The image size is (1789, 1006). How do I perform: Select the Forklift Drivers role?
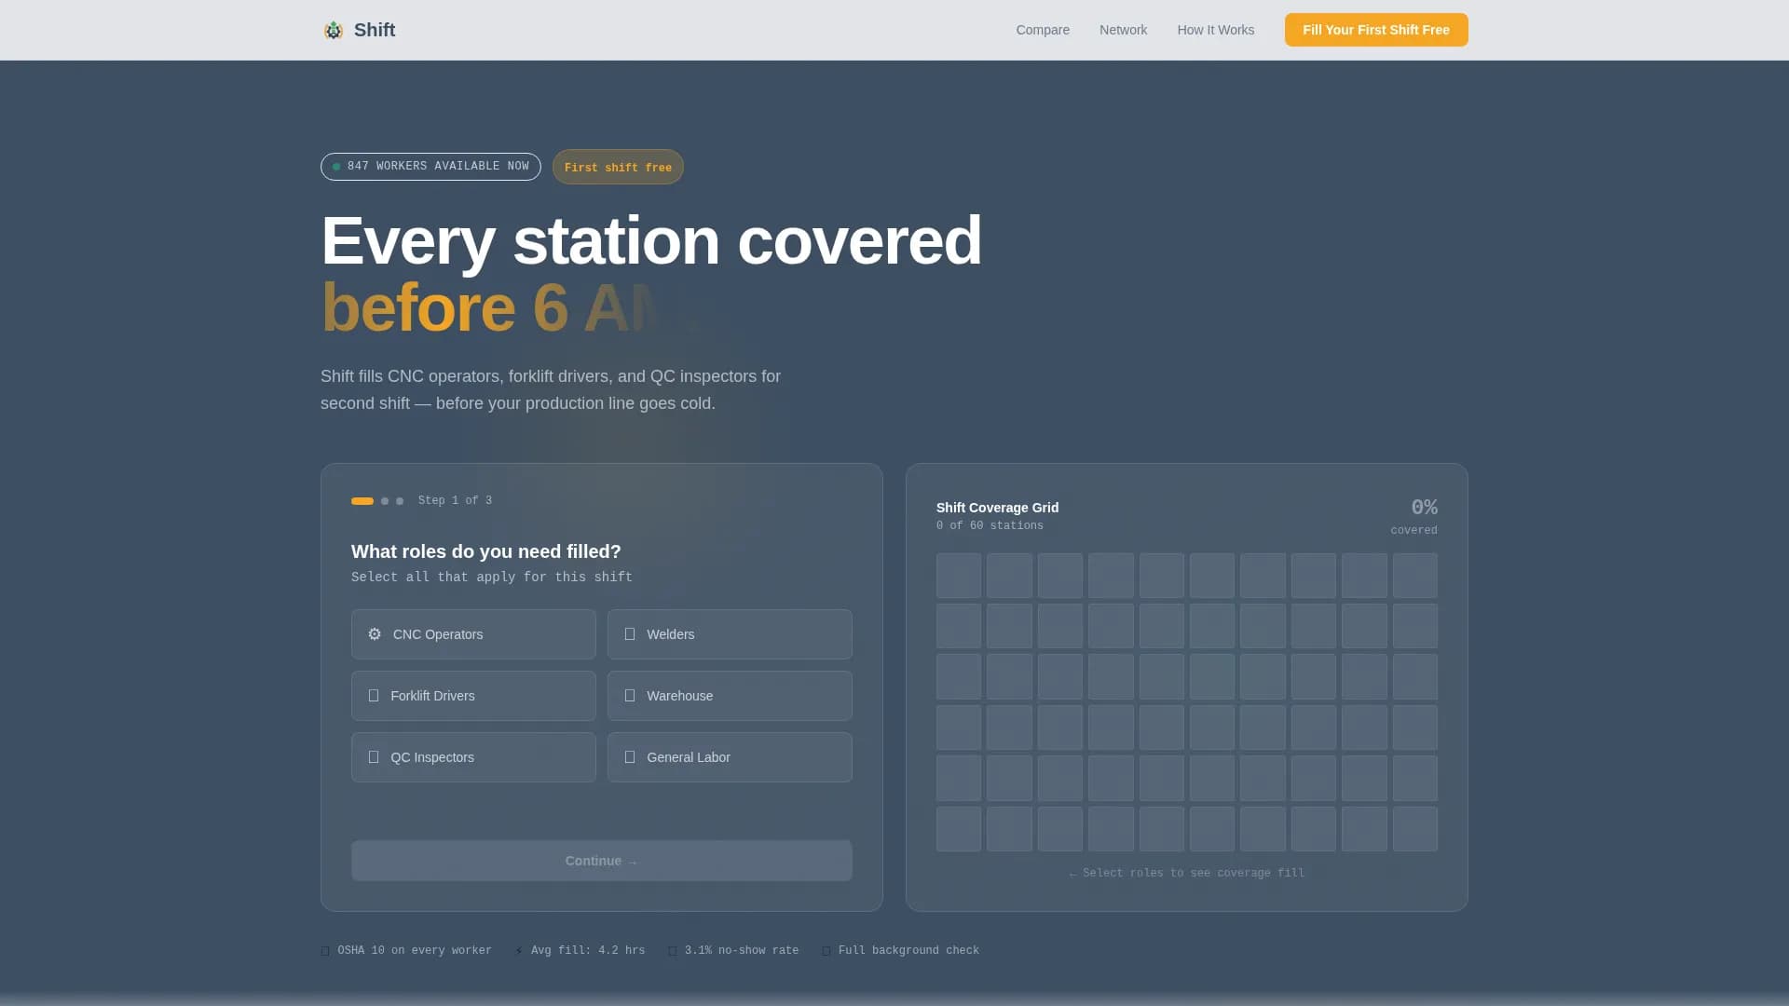pos(473,696)
